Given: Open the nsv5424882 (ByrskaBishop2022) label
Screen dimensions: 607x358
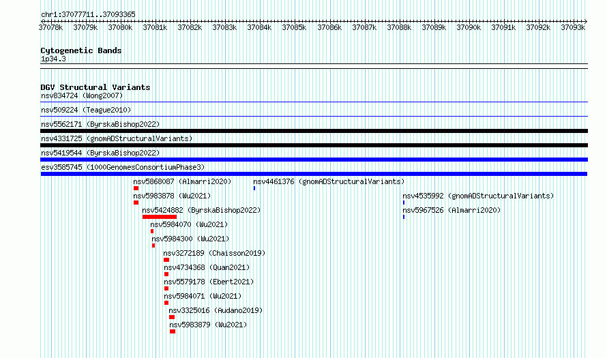Looking at the screenshot, I should [201, 210].
